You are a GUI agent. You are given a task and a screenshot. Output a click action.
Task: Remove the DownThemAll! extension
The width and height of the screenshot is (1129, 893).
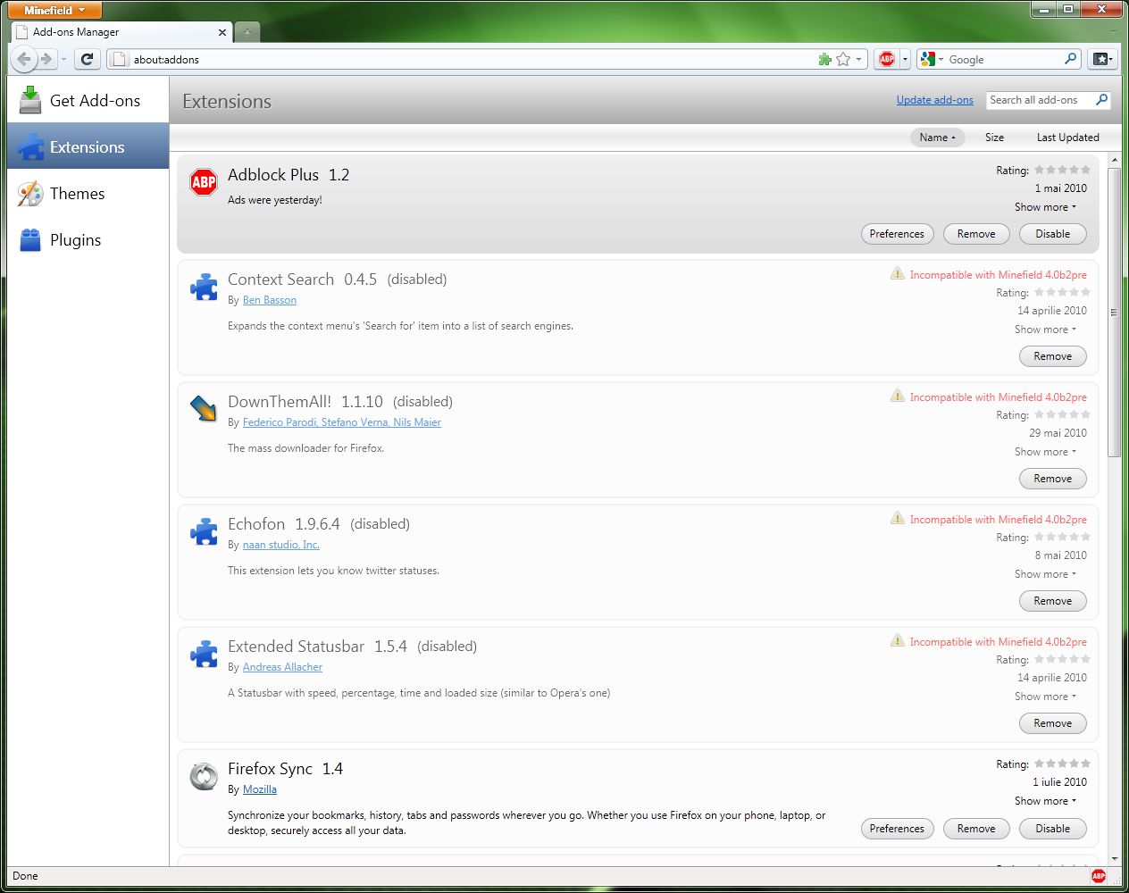click(1052, 479)
